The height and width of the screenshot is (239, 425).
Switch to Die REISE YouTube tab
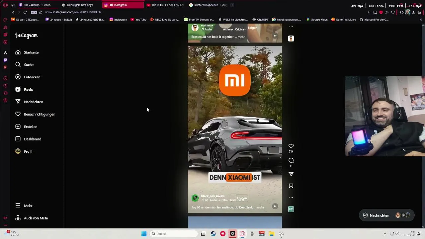coord(165,5)
